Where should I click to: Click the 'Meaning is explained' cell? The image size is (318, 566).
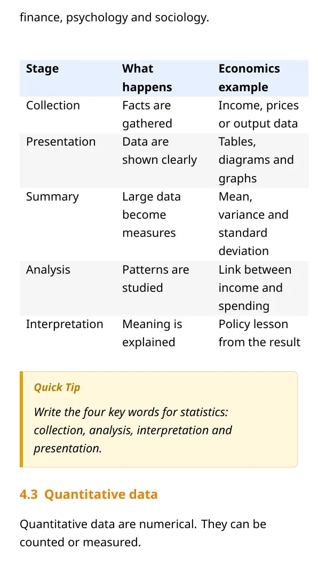coord(164,333)
